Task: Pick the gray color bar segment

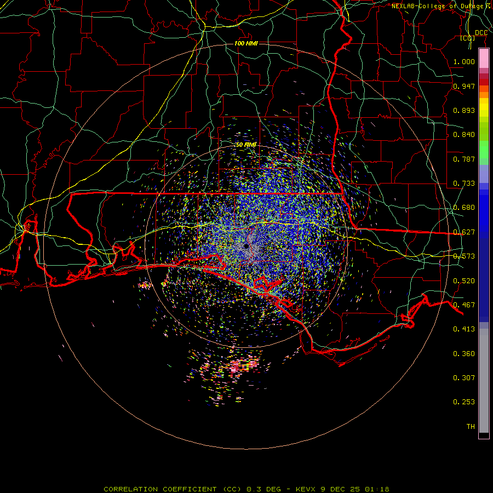Action: [x=484, y=381]
